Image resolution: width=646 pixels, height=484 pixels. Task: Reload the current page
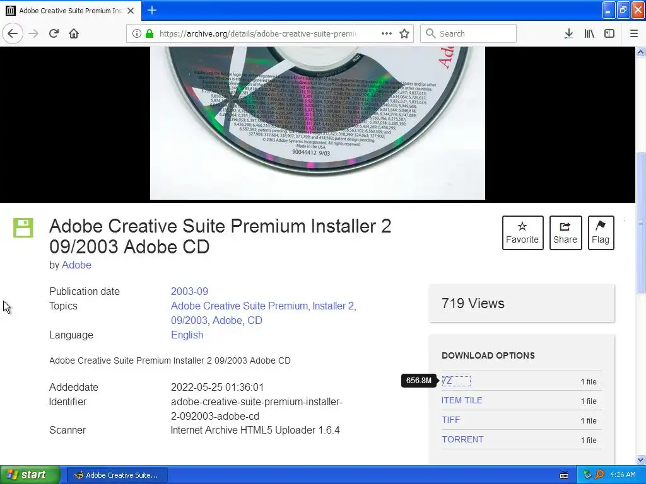54,33
